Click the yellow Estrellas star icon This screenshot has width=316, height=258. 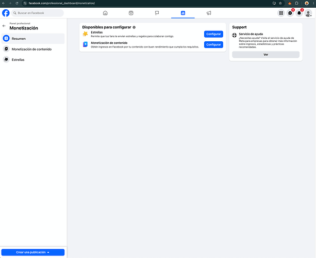click(85, 34)
